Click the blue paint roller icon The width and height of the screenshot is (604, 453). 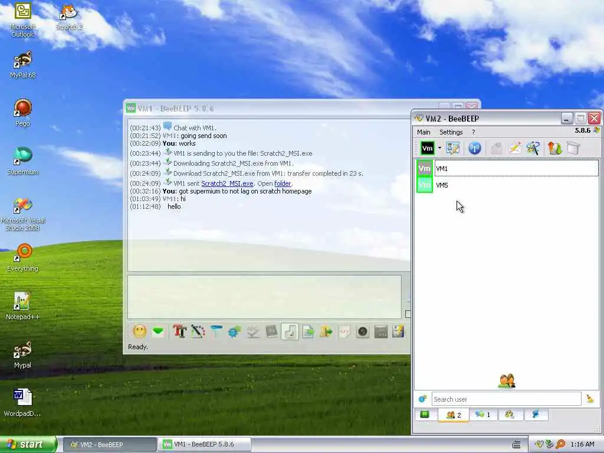click(216, 331)
